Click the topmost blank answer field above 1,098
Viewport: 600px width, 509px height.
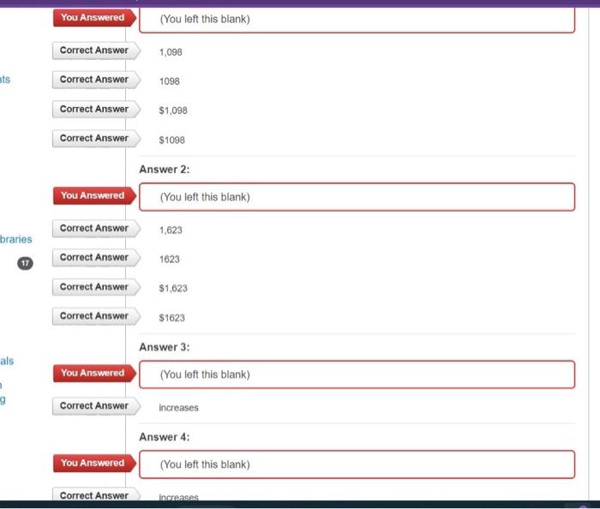[x=357, y=20]
